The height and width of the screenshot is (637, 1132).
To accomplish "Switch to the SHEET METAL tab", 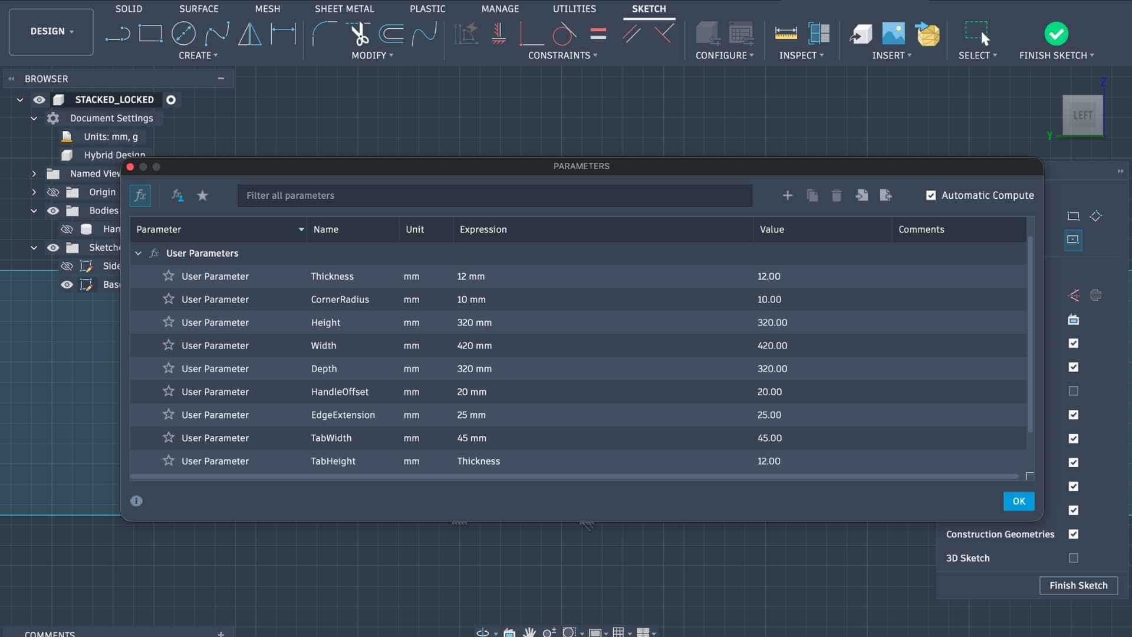I will click(344, 9).
